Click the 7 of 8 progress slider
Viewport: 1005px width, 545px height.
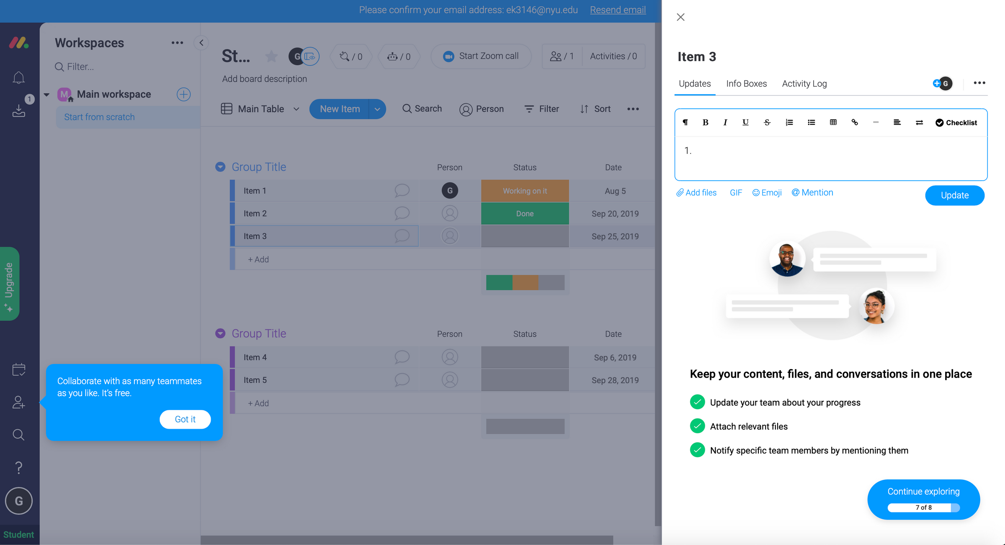pos(923,507)
